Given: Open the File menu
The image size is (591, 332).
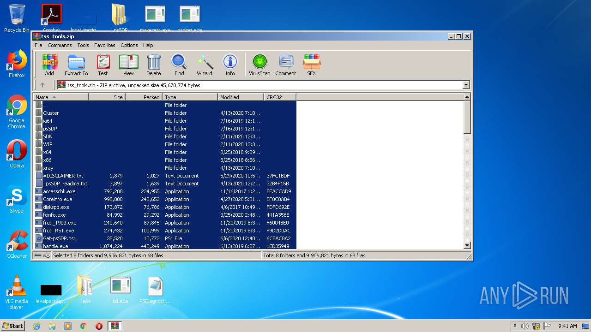Looking at the screenshot, I should click(38, 45).
